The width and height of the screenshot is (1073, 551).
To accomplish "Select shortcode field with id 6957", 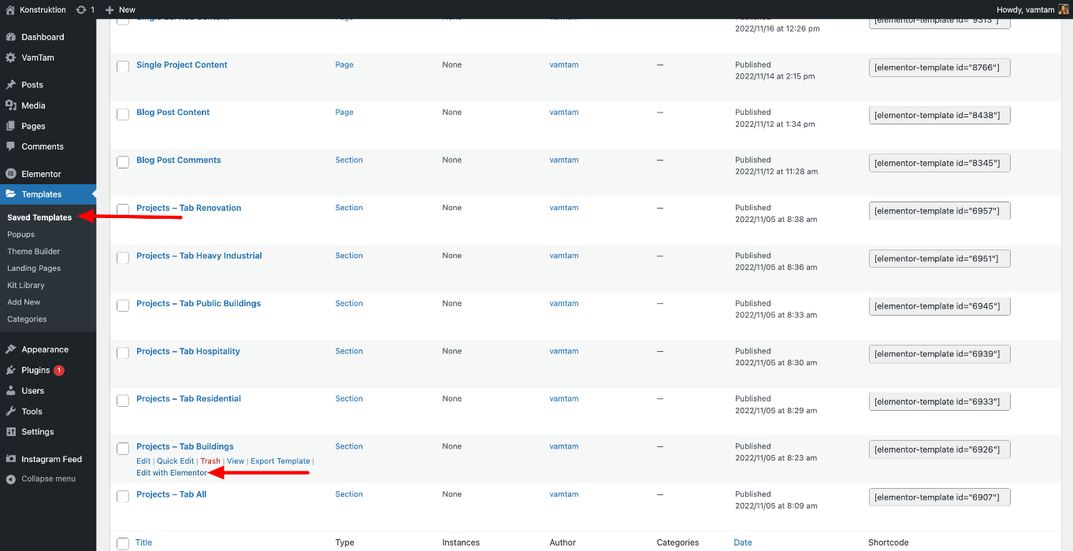I will click(940, 211).
